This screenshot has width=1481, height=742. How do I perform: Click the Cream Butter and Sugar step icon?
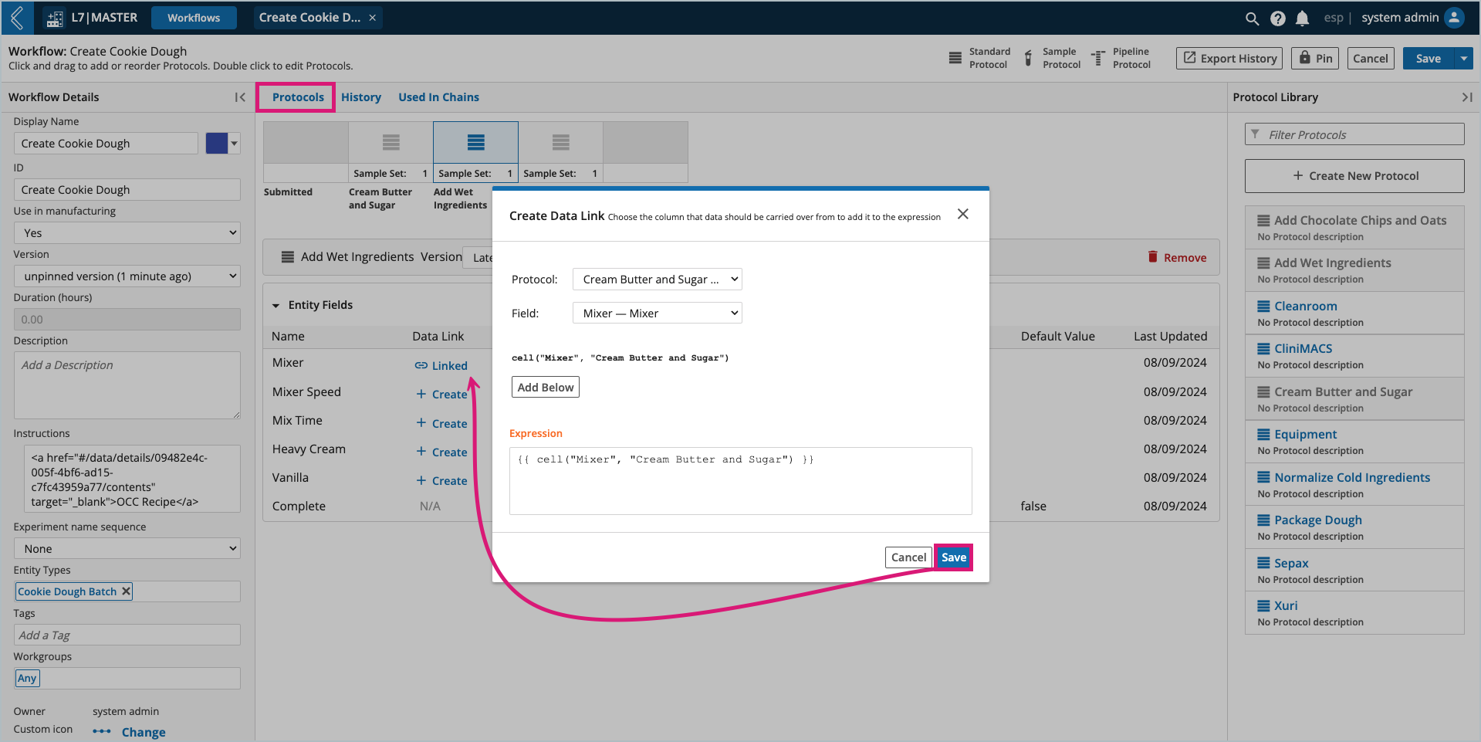(x=391, y=142)
